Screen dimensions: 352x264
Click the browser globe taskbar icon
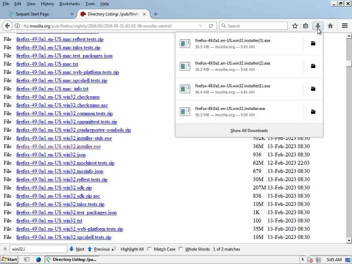point(38,260)
